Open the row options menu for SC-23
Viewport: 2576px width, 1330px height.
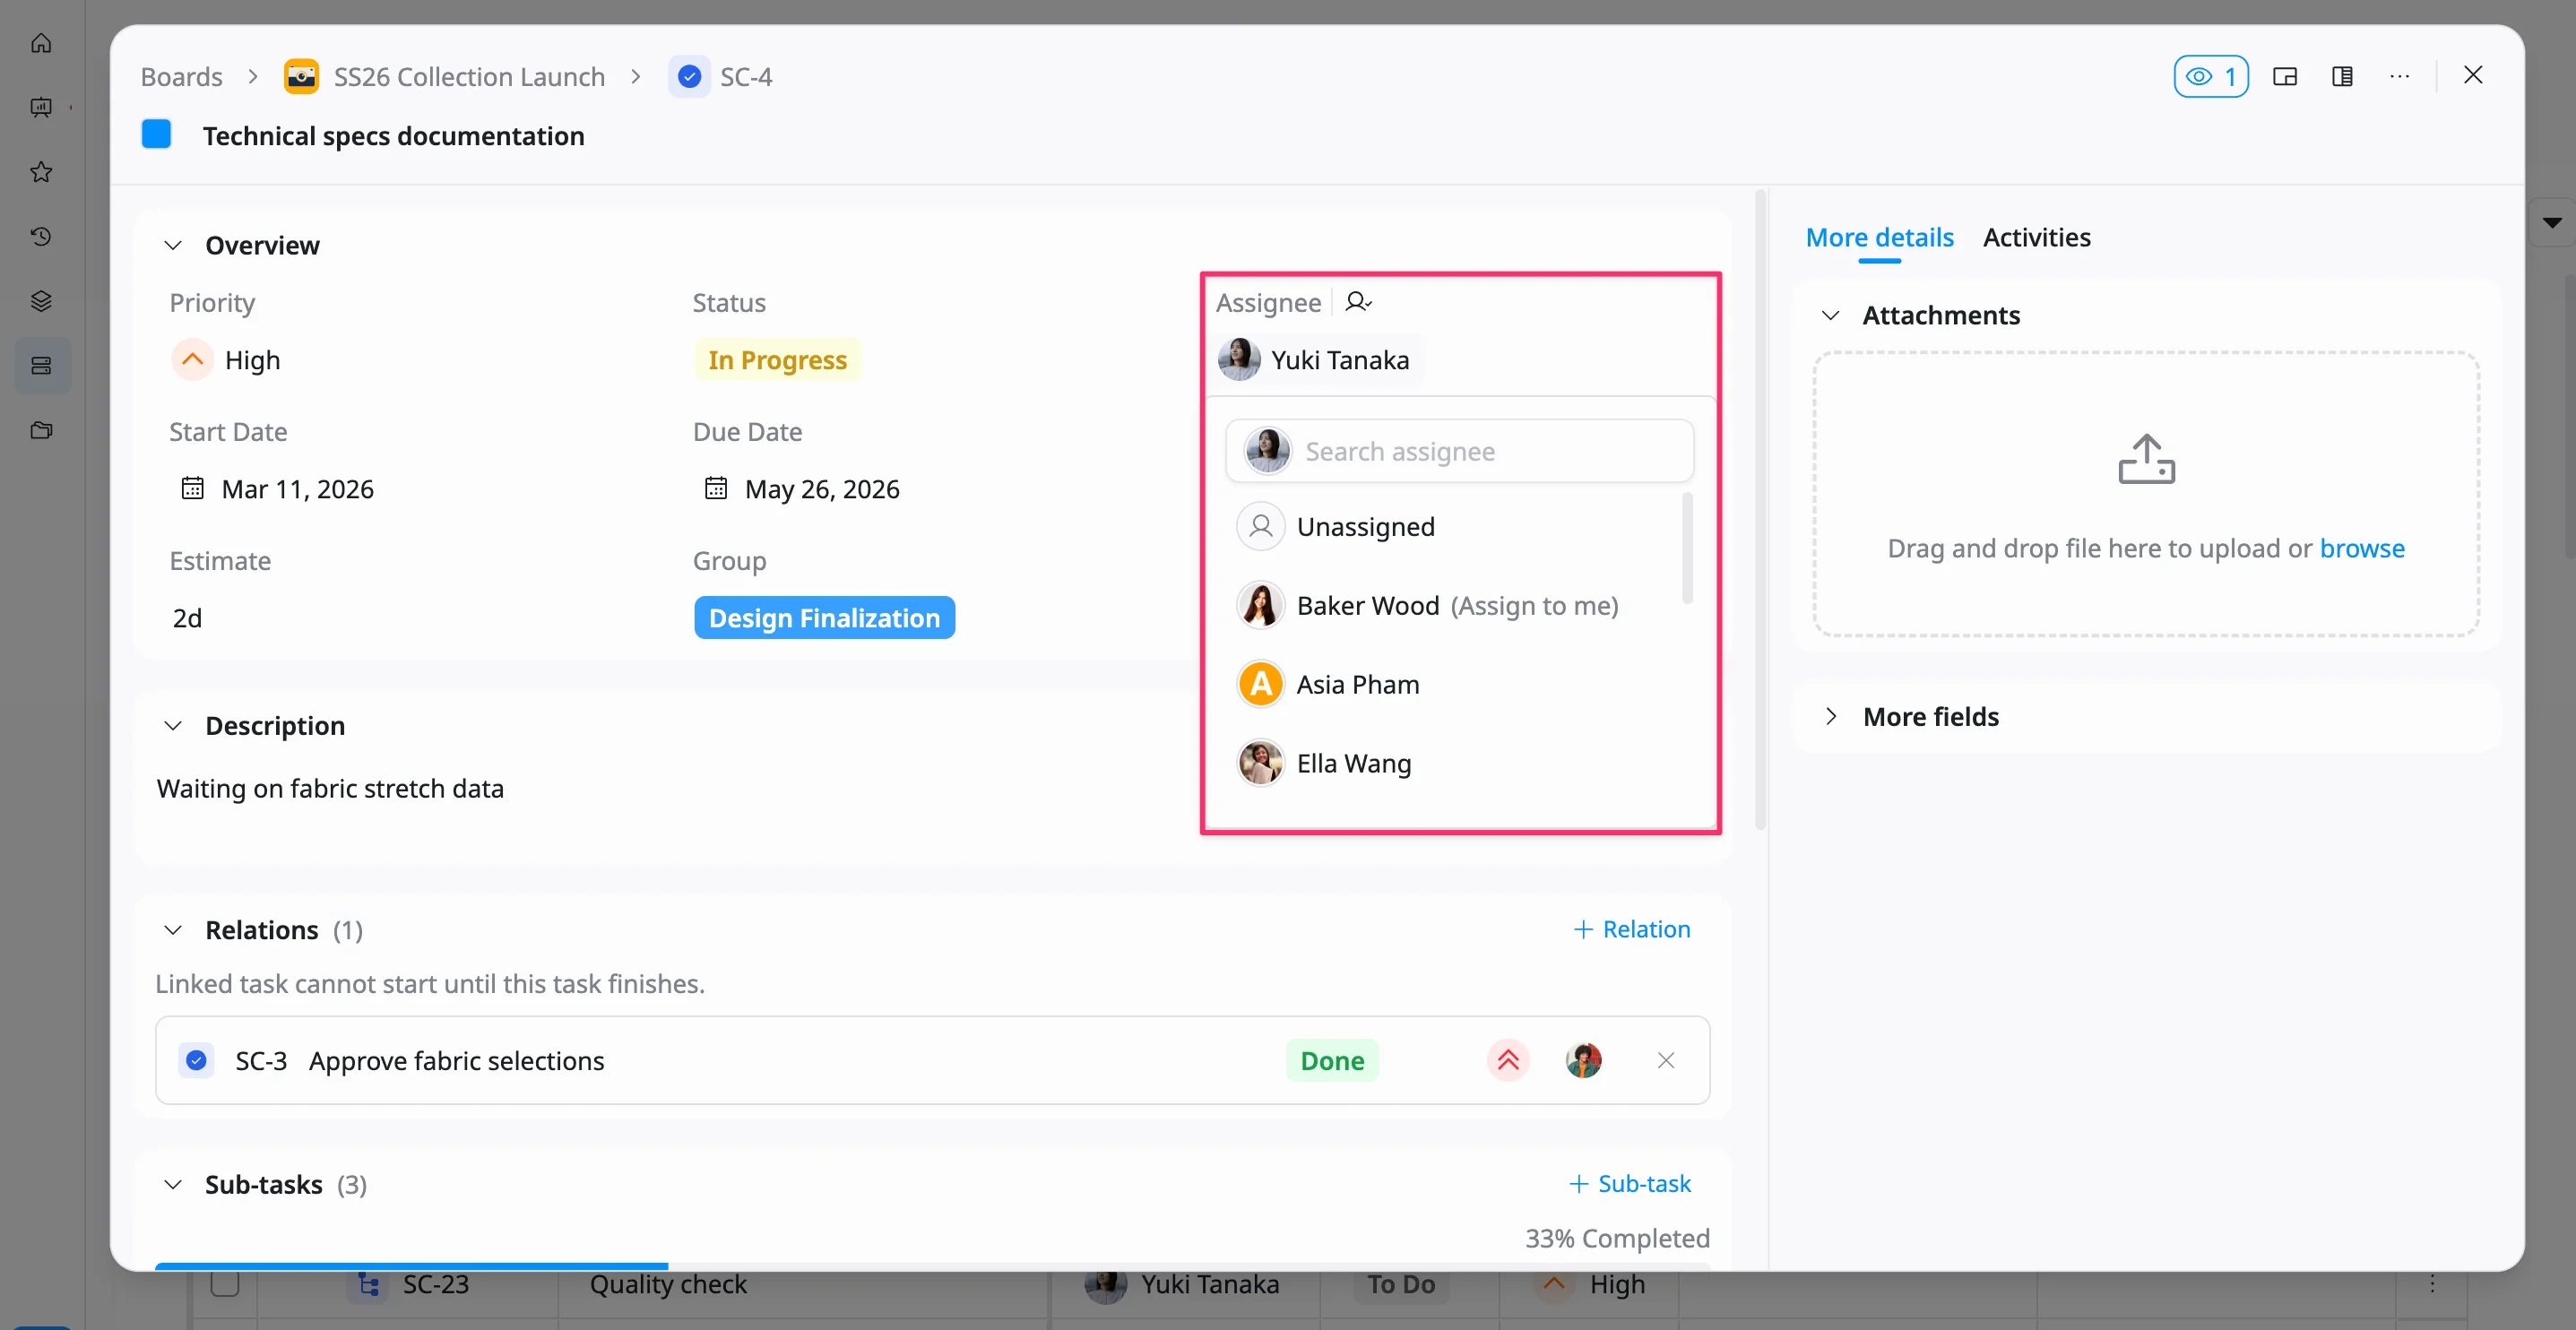coord(2432,1284)
